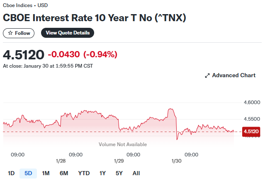Click the CBOE Interest Rate 10 Year title

95,18
